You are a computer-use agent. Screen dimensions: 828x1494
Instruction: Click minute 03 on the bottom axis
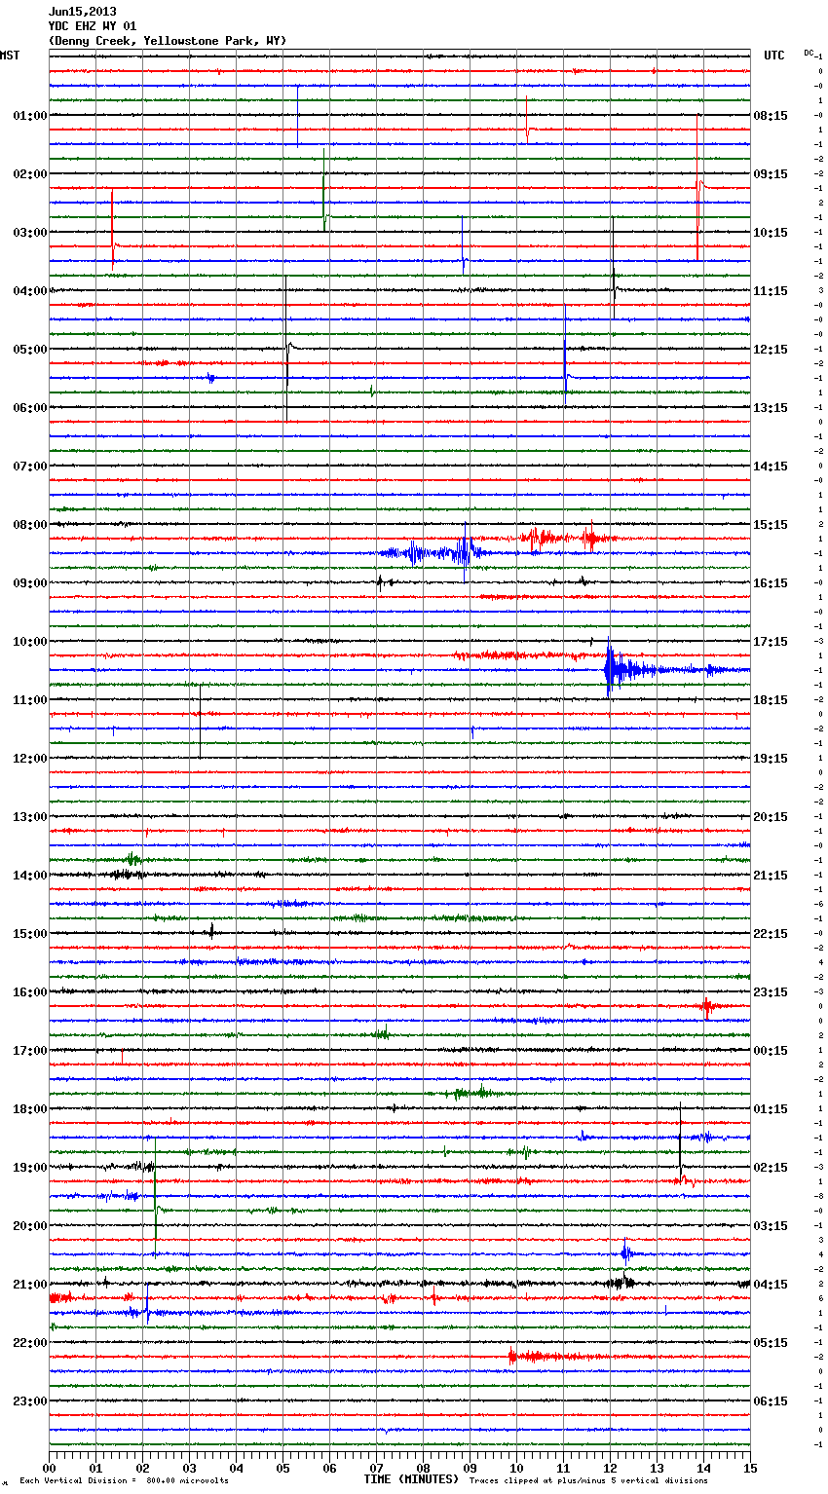pyautogui.click(x=190, y=1468)
